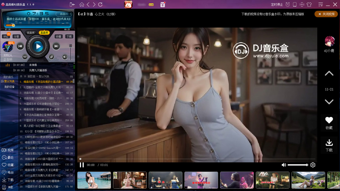Pause the video with the pause button
The image size is (340, 191).
tap(82, 165)
